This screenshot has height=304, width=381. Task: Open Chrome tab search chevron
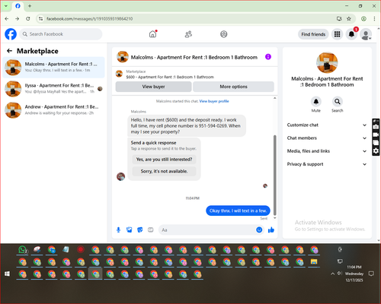6,6
